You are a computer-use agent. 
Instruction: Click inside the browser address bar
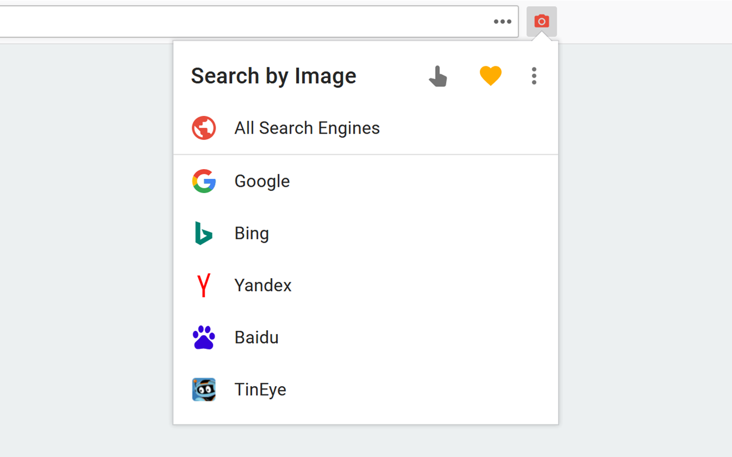tap(229, 22)
